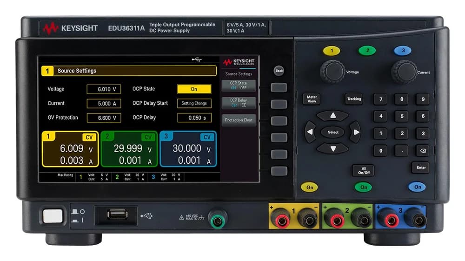Select output channel 2 green button
This screenshot has width=465, height=261.
pos(367,50)
